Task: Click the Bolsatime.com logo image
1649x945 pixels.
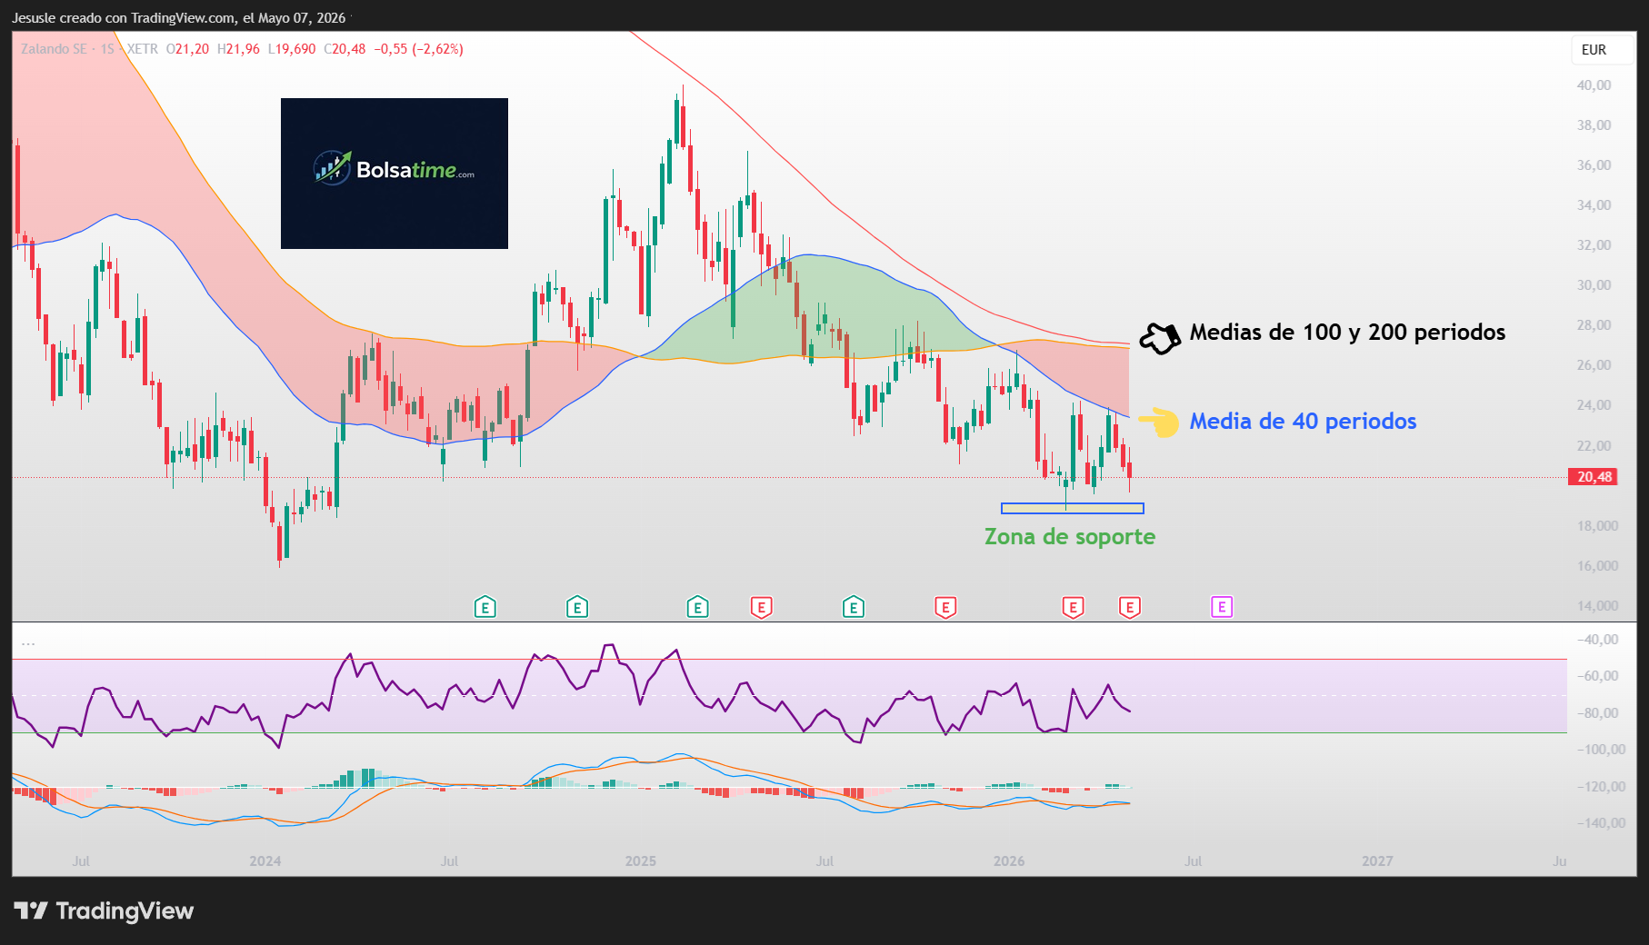Action: tap(395, 174)
